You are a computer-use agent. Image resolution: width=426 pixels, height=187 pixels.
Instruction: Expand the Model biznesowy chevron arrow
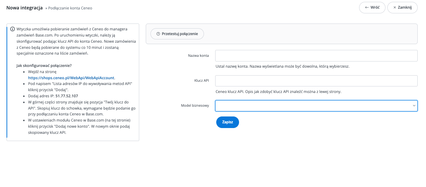pos(414,106)
